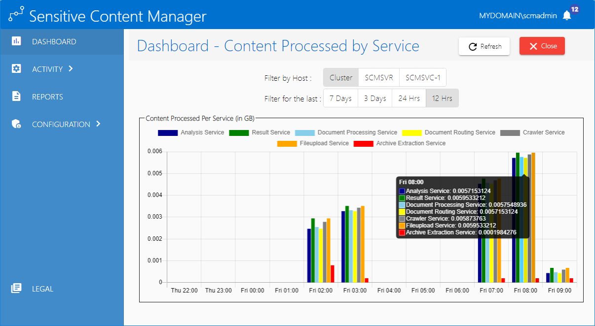Open notifications via the bell icon
The image size is (595, 326).
pos(567,16)
